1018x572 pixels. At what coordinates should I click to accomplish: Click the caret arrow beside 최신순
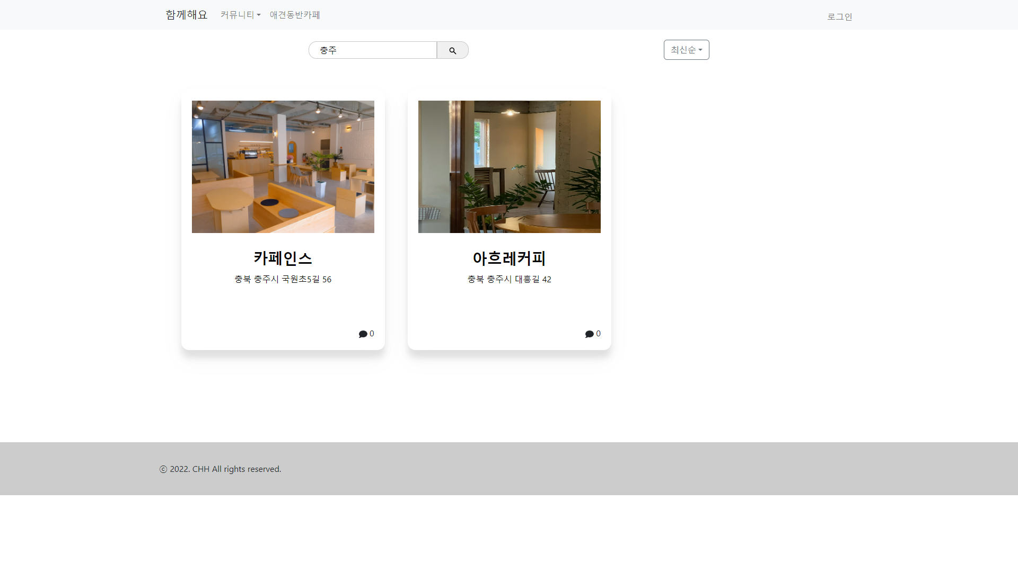(x=700, y=50)
